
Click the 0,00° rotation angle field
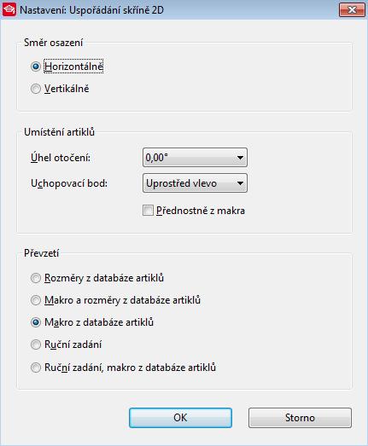pyautogui.click(x=195, y=157)
